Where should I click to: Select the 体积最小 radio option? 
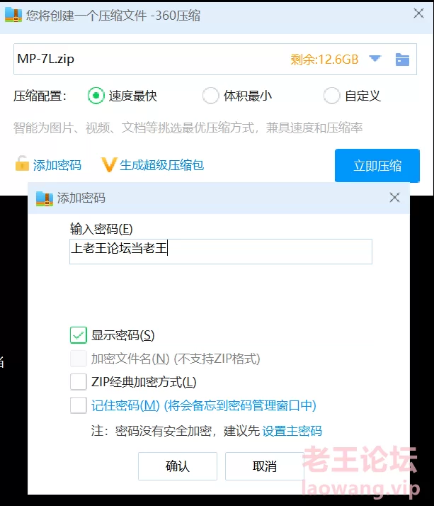click(x=210, y=96)
